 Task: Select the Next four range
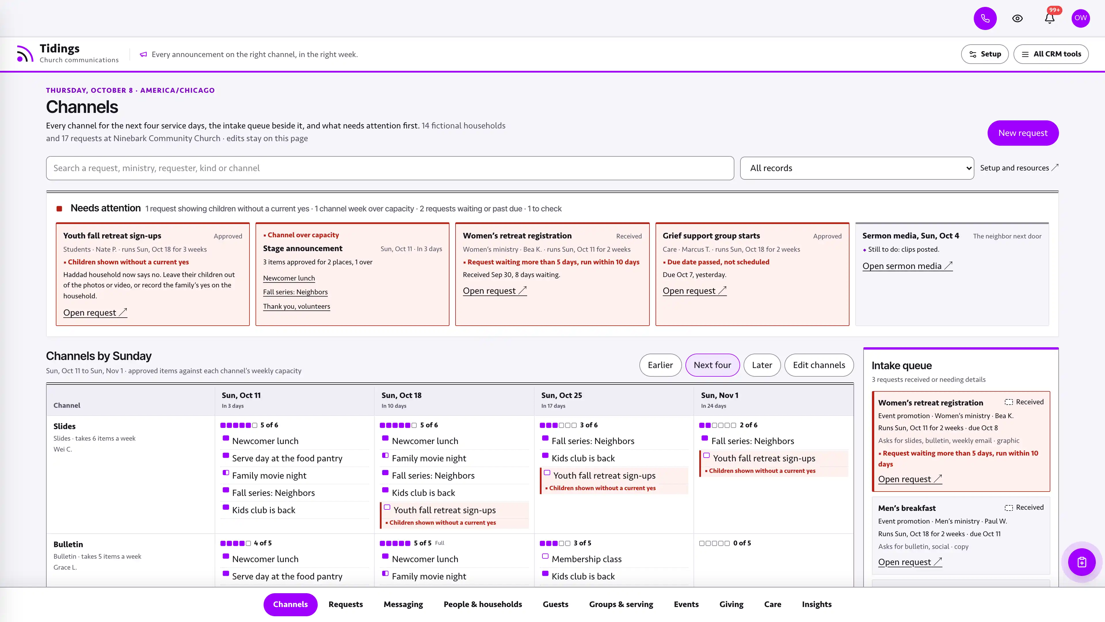pyautogui.click(x=712, y=365)
